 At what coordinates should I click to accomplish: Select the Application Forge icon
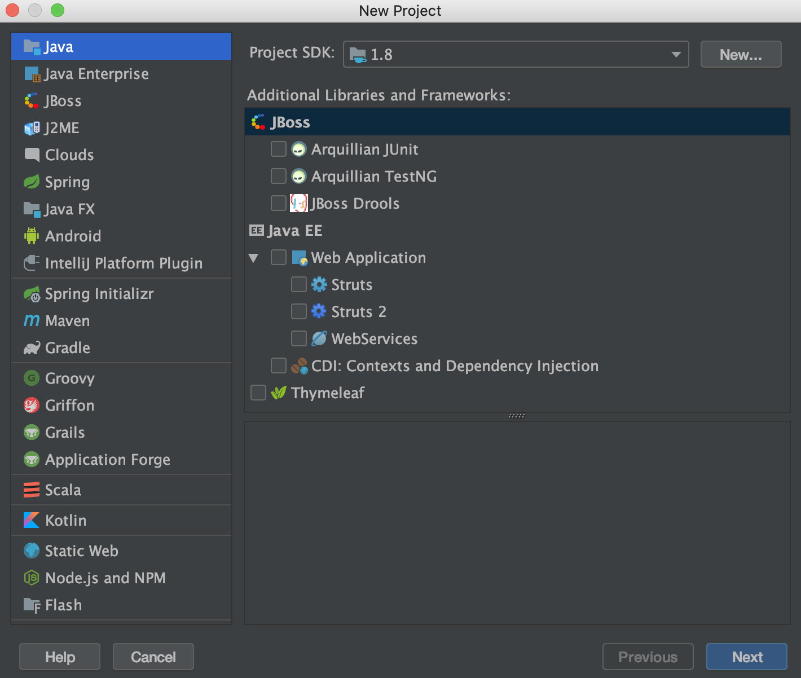[32, 459]
